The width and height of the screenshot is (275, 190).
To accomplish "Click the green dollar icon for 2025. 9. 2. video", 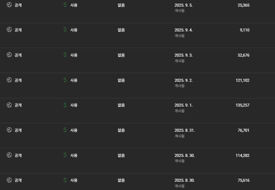I will pos(65,80).
